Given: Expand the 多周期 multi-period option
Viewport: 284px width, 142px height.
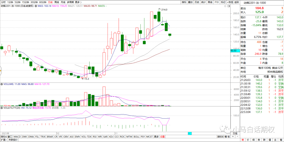Looking at the screenshot, I should point(70,2).
